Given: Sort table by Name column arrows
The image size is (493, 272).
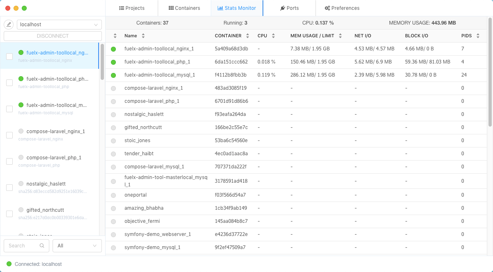Looking at the screenshot, I should [x=143, y=36].
